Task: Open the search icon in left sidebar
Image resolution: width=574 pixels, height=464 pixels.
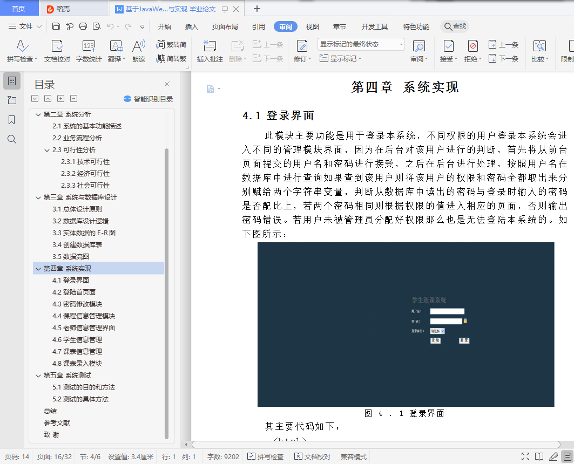Action: coord(12,139)
